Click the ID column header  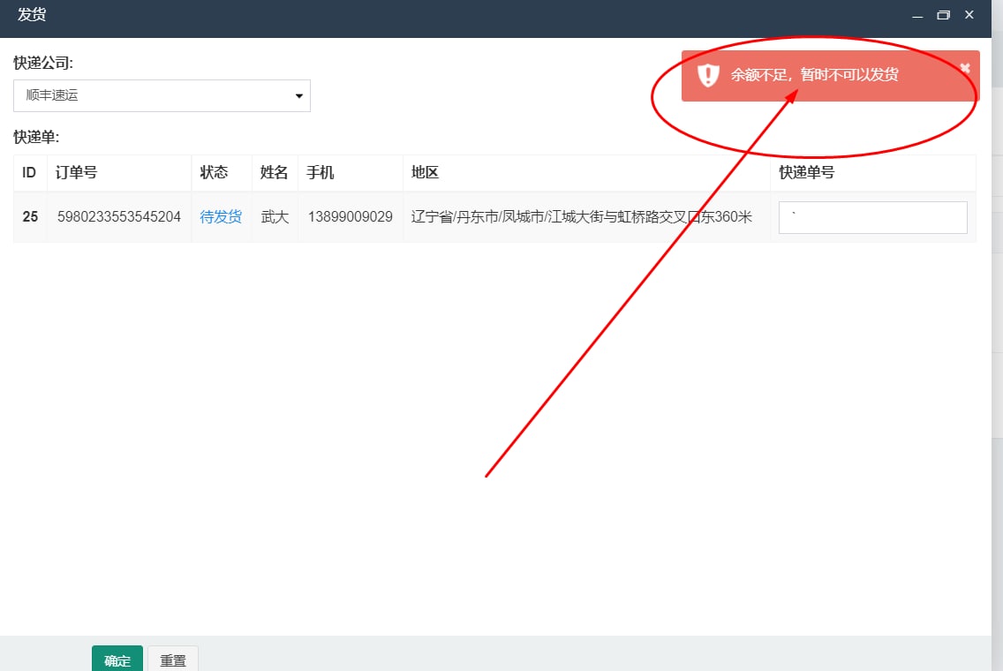pos(29,173)
